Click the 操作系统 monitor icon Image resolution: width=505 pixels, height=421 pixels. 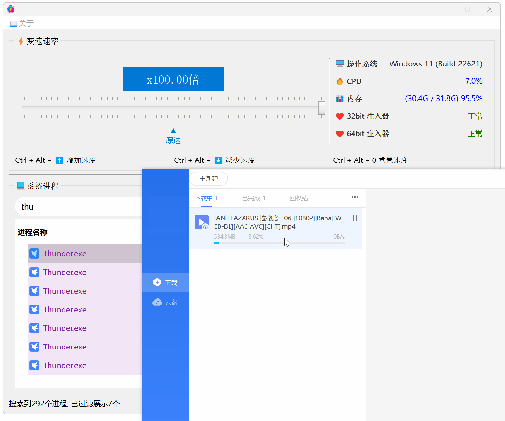pyautogui.click(x=339, y=64)
